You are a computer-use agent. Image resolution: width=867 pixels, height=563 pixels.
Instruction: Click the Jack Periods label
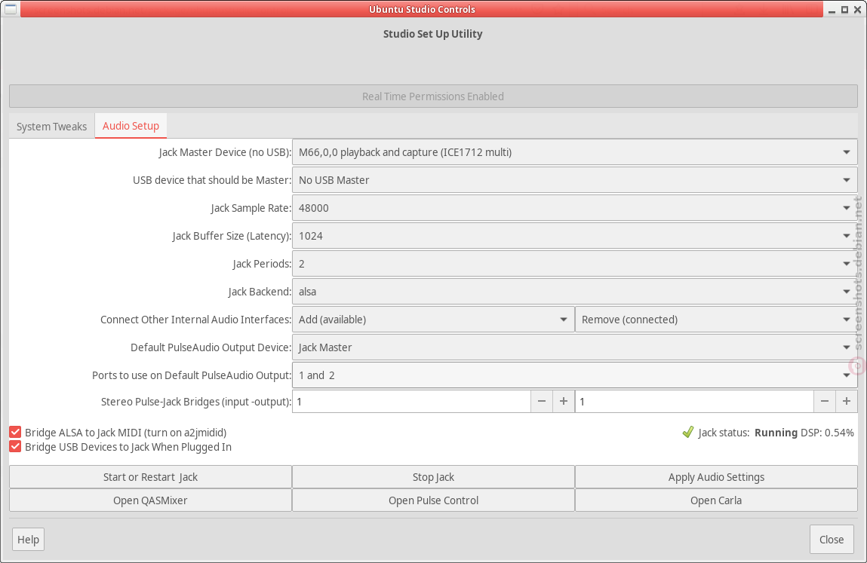262,264
